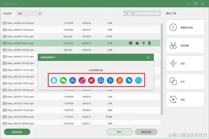Select Video_240325144645.mp4 in the list
The height and width of the screenshot is (139, 209).
pyautogui.click(x=80, y=117)
